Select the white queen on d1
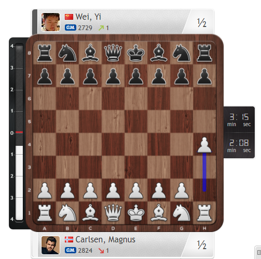261x259 pixels. pyautogui.click(x=113, y=213)
